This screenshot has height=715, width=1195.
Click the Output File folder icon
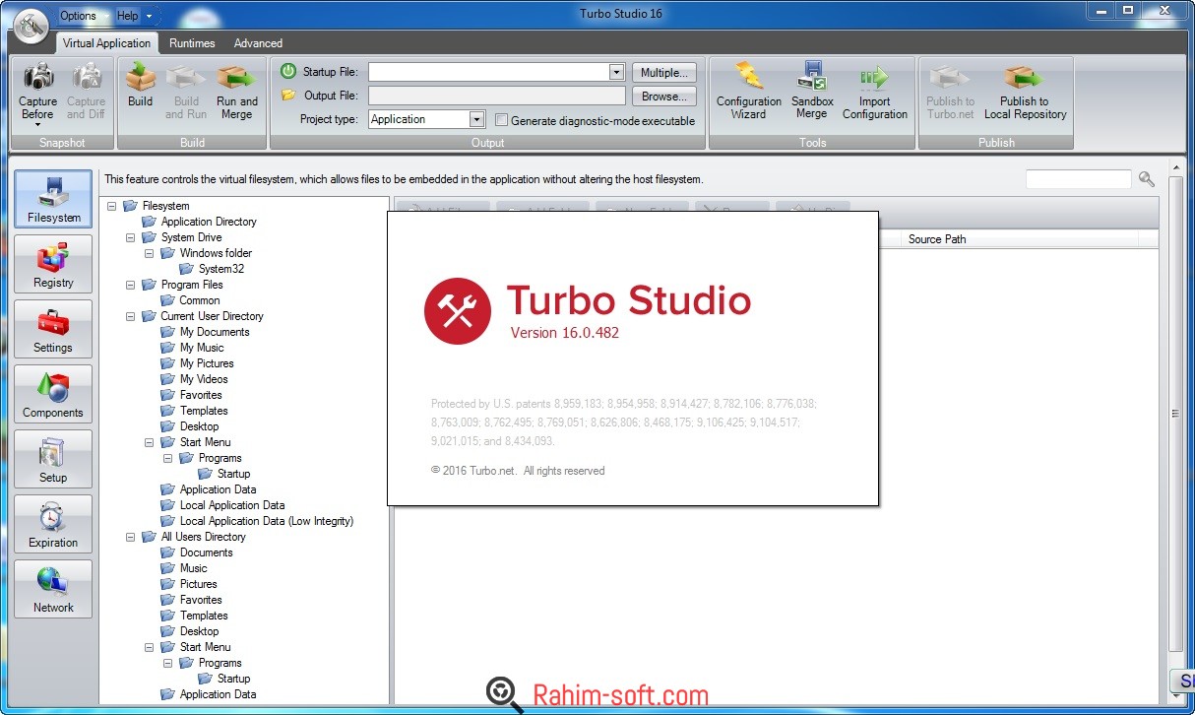pos(288,96)
